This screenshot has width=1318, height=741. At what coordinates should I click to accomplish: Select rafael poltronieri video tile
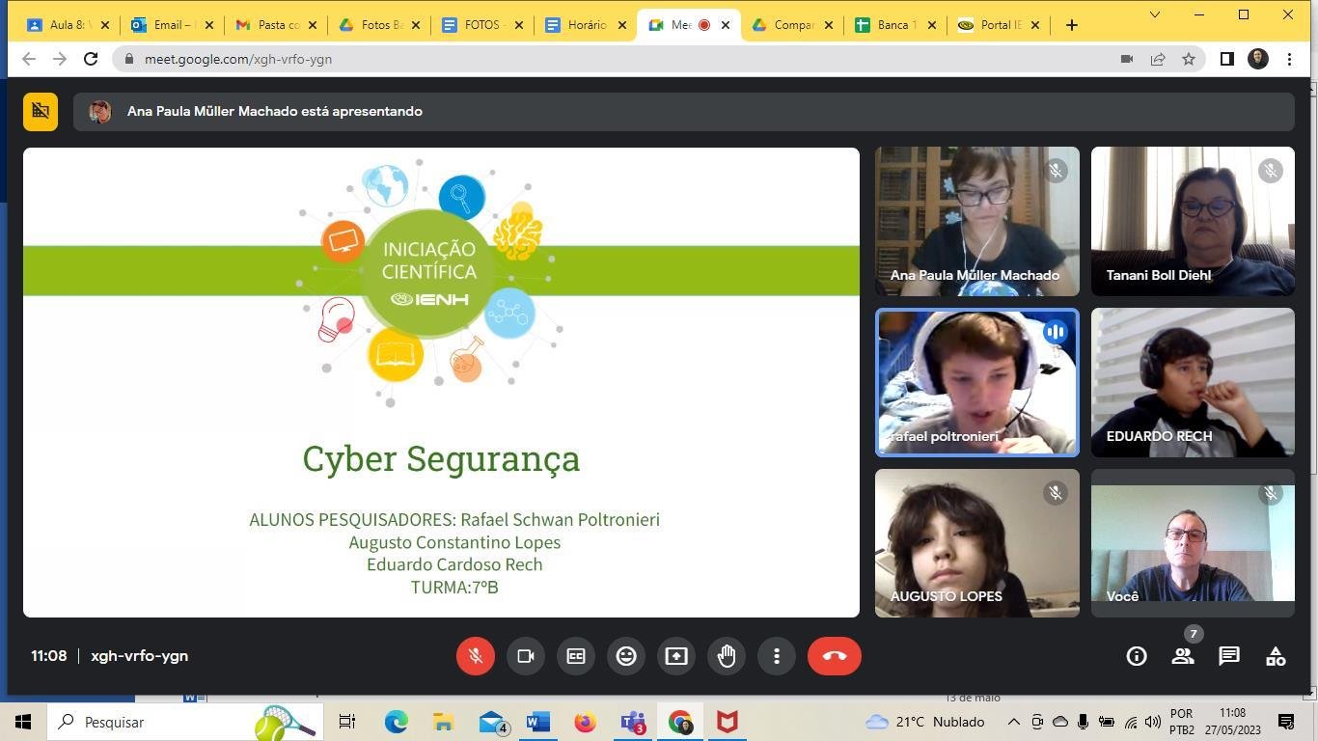pyautogui.click(x=977, y=382)
